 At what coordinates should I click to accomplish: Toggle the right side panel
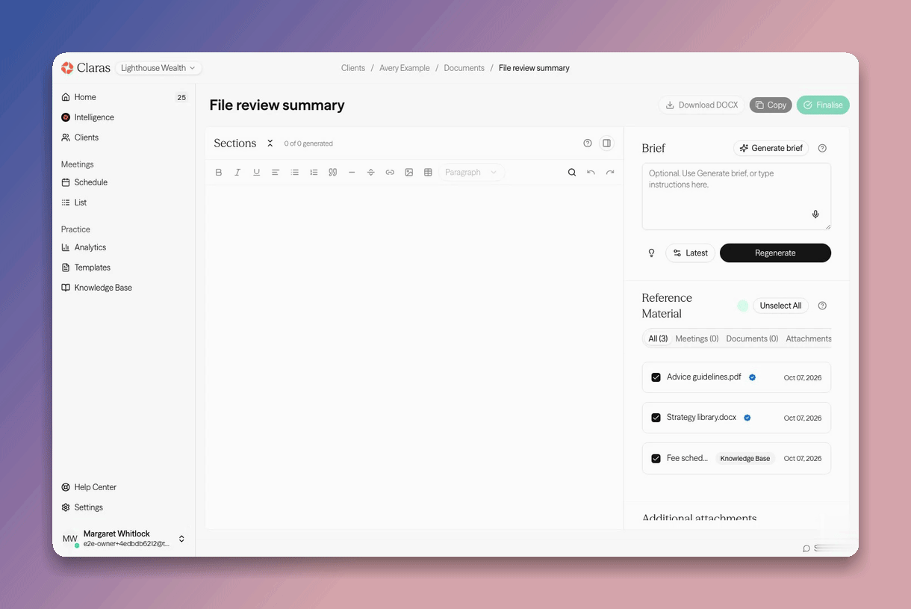pyautogui.click(x=607, y=143)
